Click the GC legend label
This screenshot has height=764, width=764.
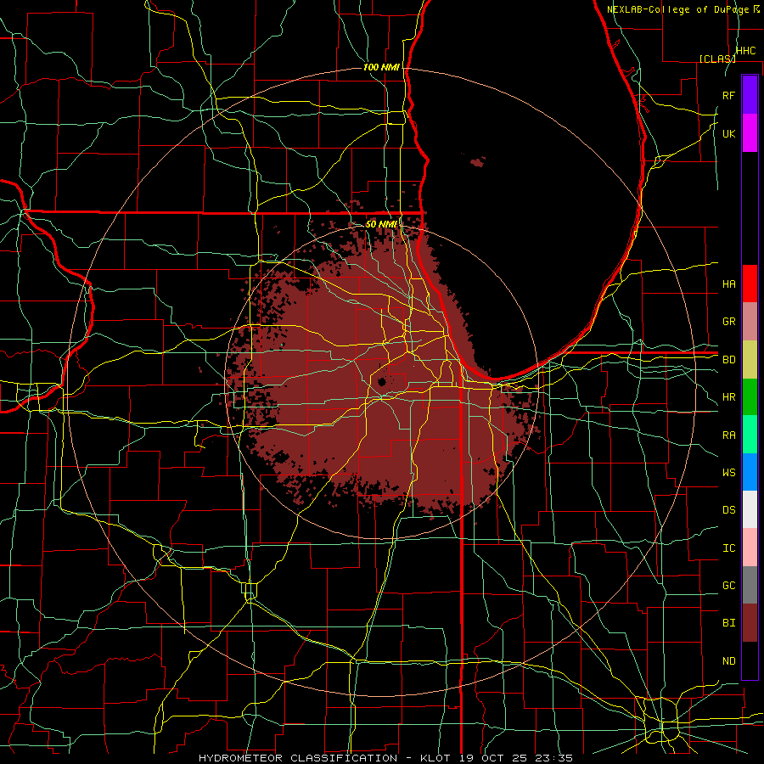click(728, 586)
